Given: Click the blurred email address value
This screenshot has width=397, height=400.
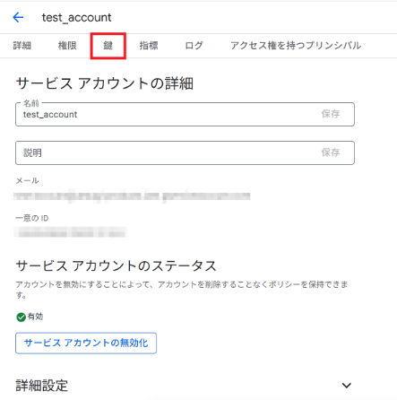Looking at the screenshot, I should click(x=132, y=196).
